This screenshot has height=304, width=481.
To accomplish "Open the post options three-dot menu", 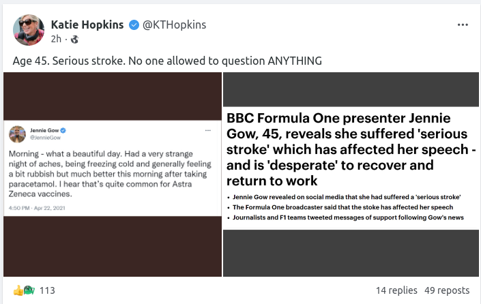I will [463, 25].
